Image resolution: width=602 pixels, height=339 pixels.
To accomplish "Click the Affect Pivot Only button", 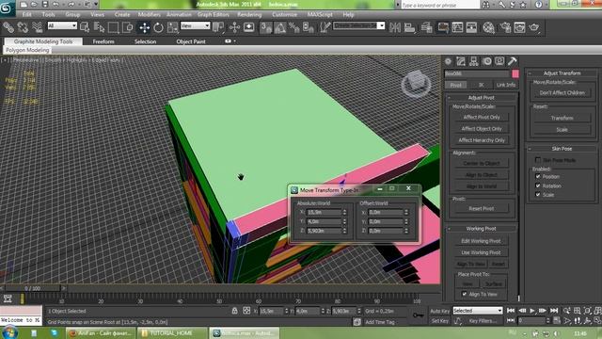I will 482,117.
